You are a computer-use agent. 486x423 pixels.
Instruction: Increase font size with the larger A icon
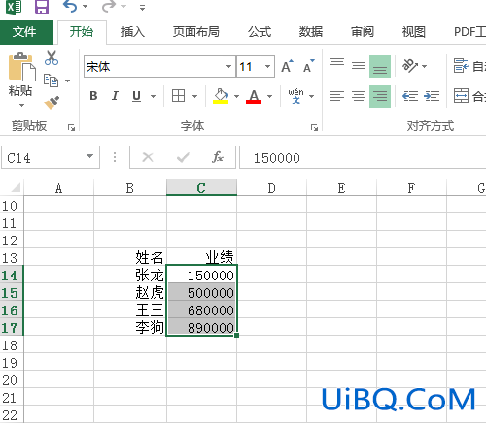click(287, 66)
